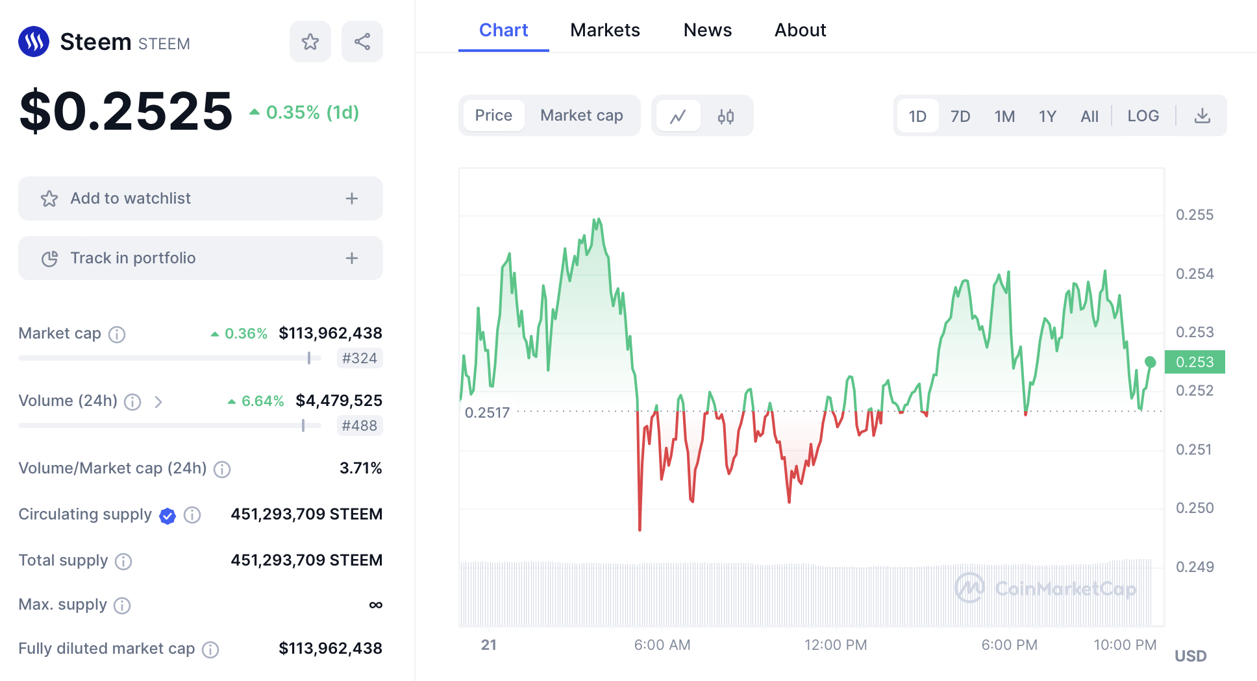Download chart data icon
The width and height of the screenshot is (1257, 681).
tap(1202, 116)
